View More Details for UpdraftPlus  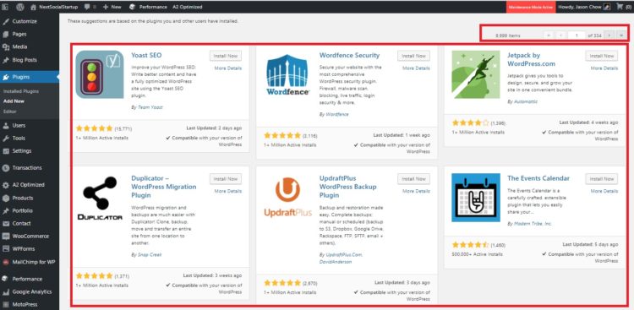[x=416, y=191]
